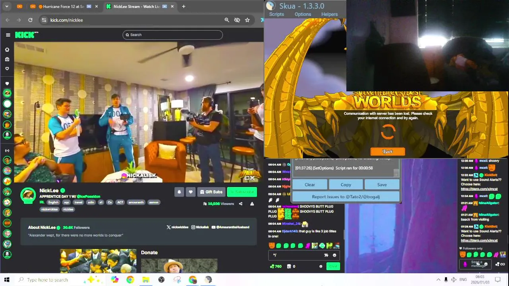Click the heart follow button beside Gift Subs
The width and height of the screenshot is (509, 286).
pyautogui.click(x=190, y=192)
